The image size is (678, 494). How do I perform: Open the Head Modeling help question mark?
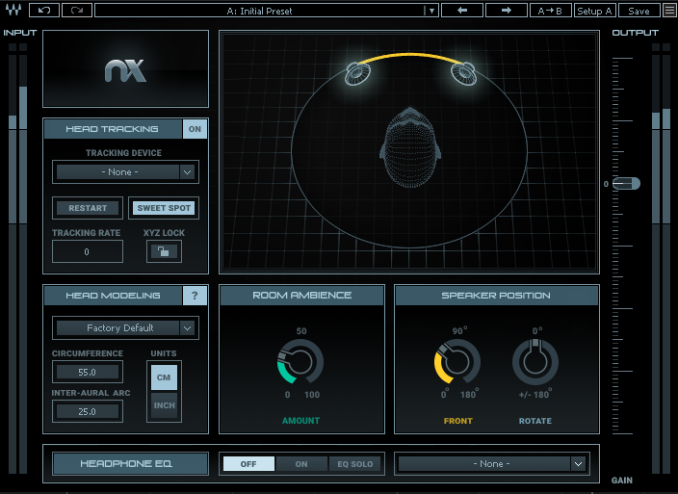(195, 296)
